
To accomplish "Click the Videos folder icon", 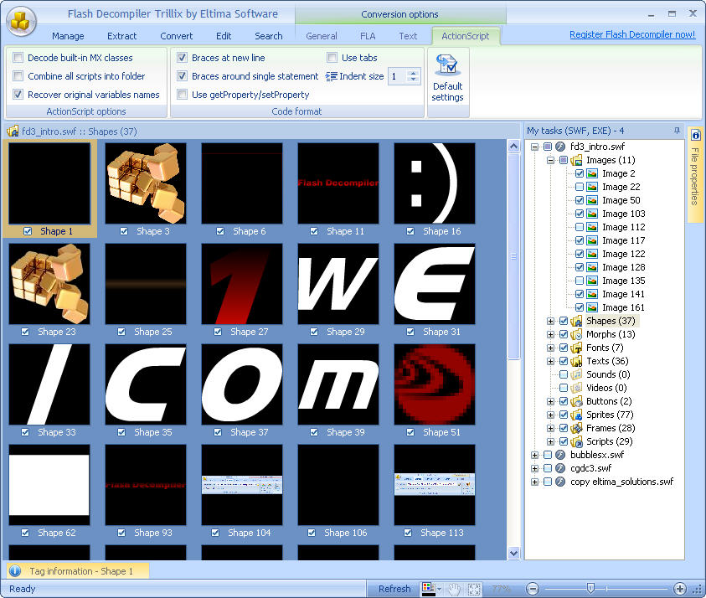I will [x=576, y=388].
